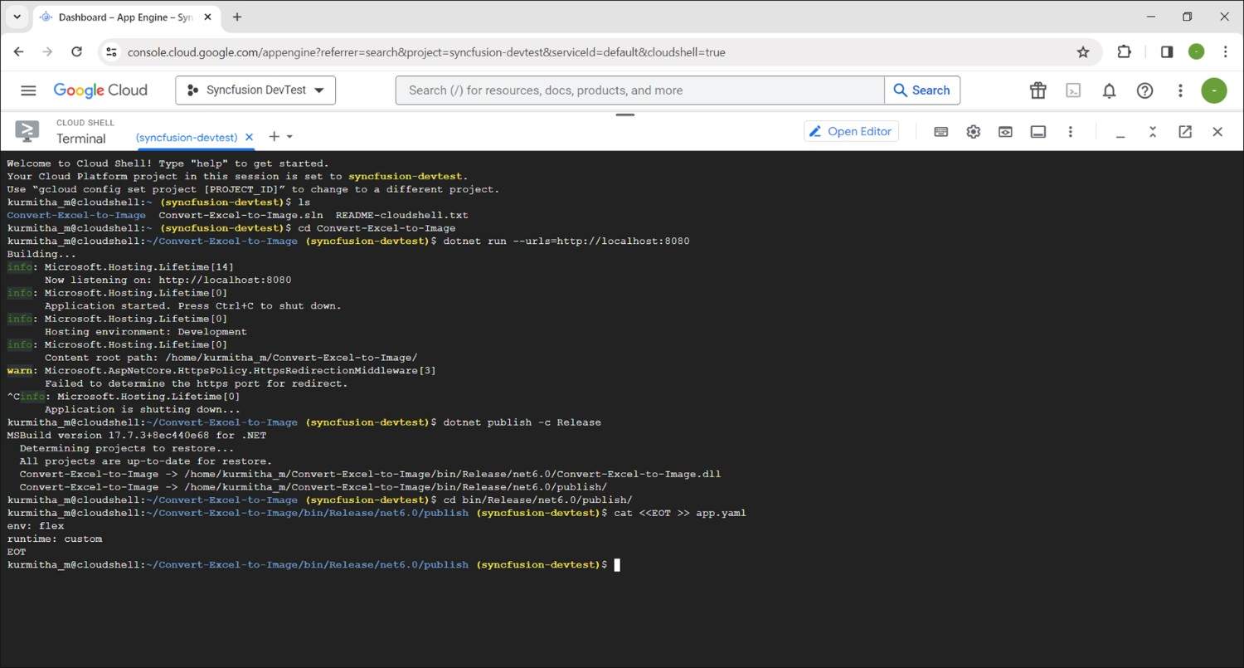Open a new browser tab
1244x668 pixels.
click(237, 17)
